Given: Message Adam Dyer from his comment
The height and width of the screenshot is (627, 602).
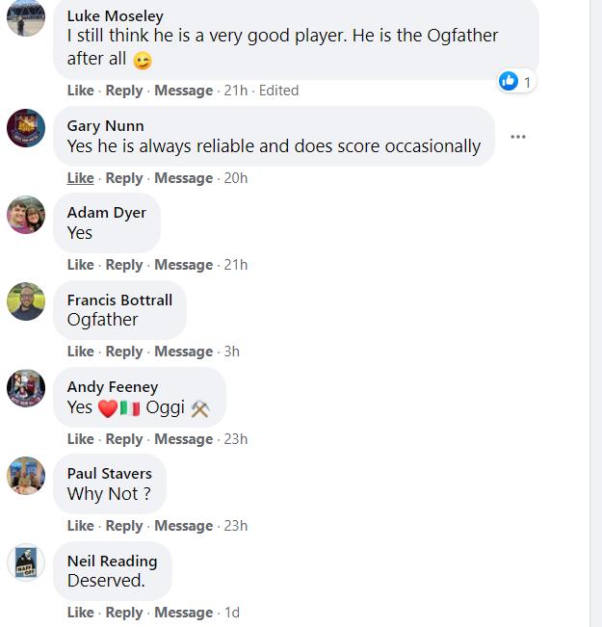Looking at the screenshot, I should click(184, 265).
